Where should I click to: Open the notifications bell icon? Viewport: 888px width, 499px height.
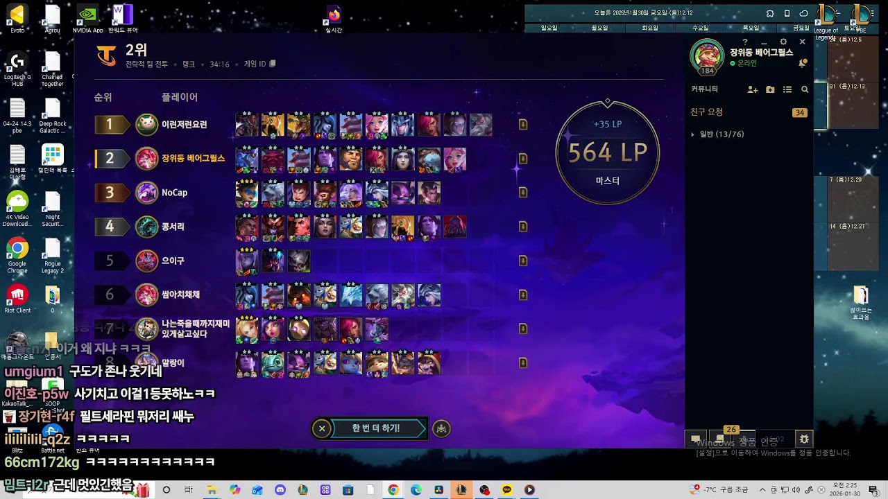803,63
